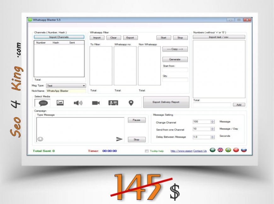The width and height of the screenshot is (274, 204).
Task: Switch language with the green Arabic flag
Action: click(213, 150)
